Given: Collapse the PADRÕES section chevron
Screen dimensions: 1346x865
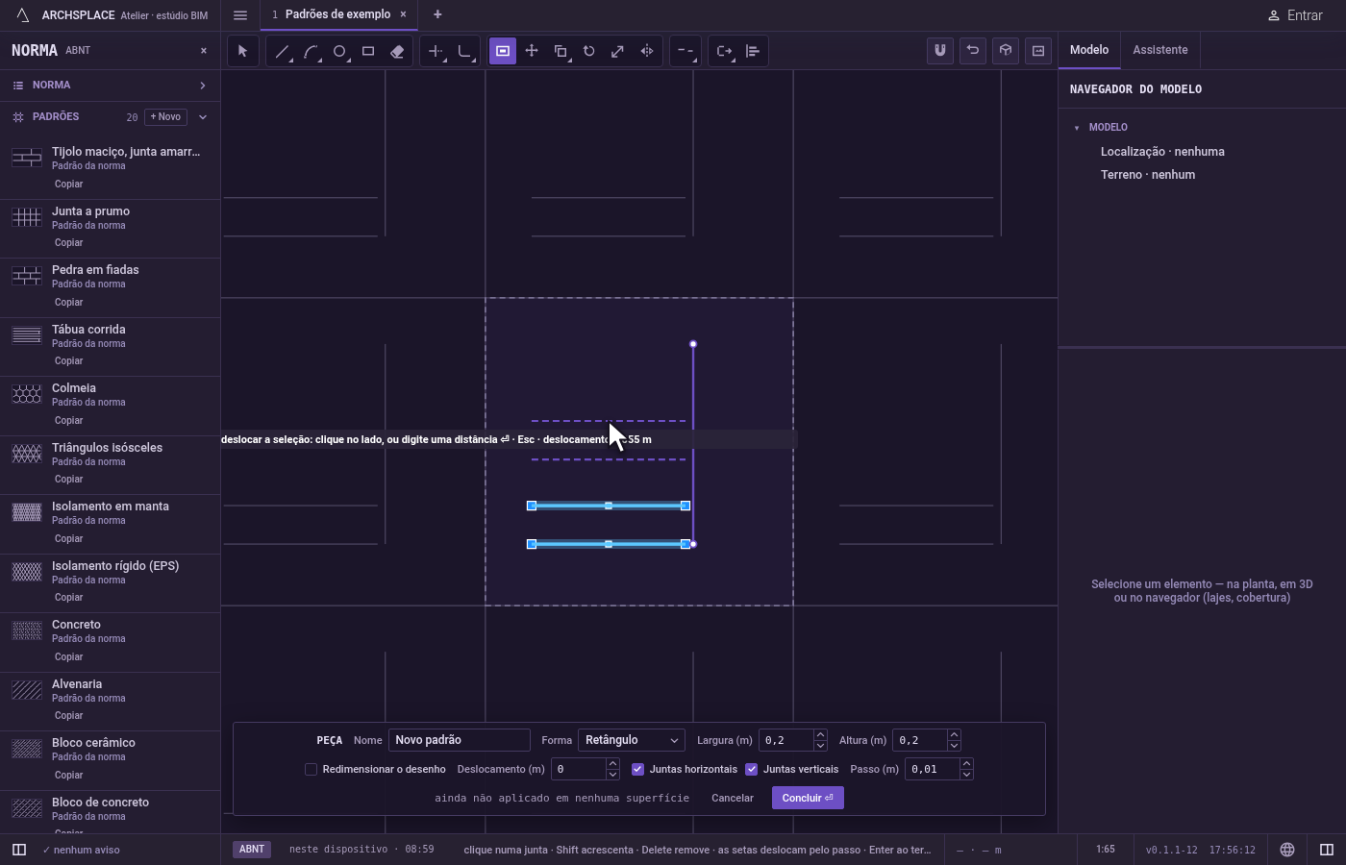Looking at the screenshot, I should (203, 117).
